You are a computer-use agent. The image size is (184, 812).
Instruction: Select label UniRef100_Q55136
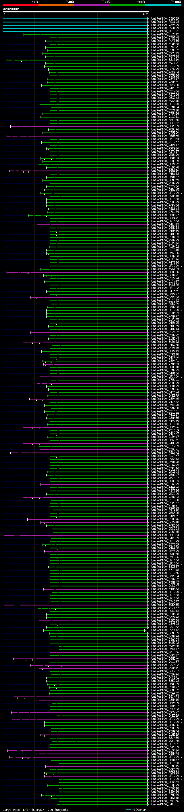pyautogui.click(x=165, y=76)
